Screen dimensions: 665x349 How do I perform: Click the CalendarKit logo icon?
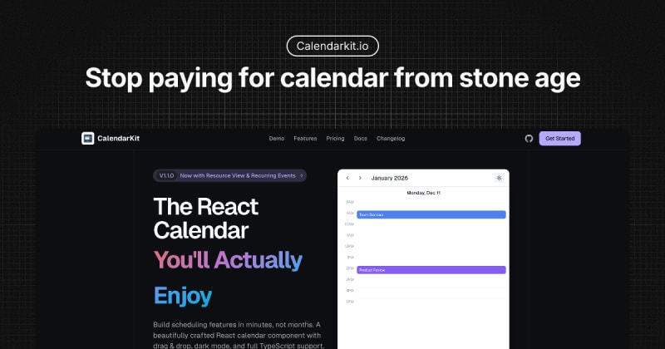point(87,139)
